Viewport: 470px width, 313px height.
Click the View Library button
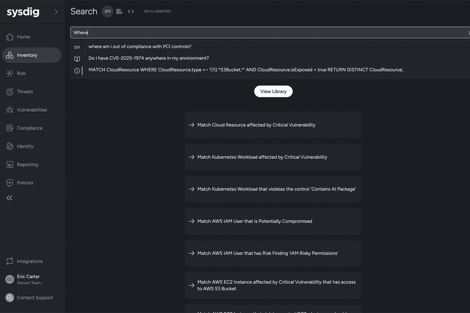(x=273, y=92)
